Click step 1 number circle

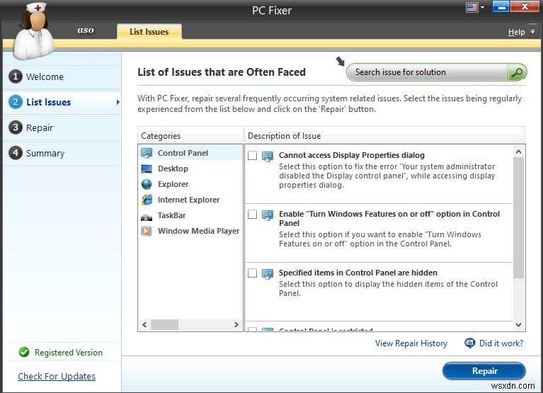(x=16, y=76)
